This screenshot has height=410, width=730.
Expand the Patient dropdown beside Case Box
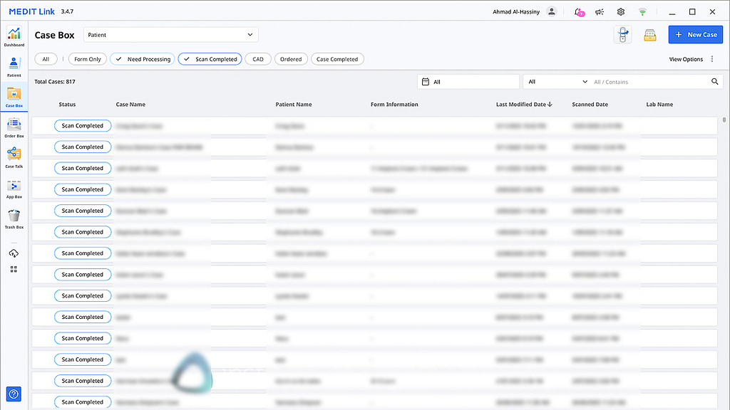pos(171,35)
